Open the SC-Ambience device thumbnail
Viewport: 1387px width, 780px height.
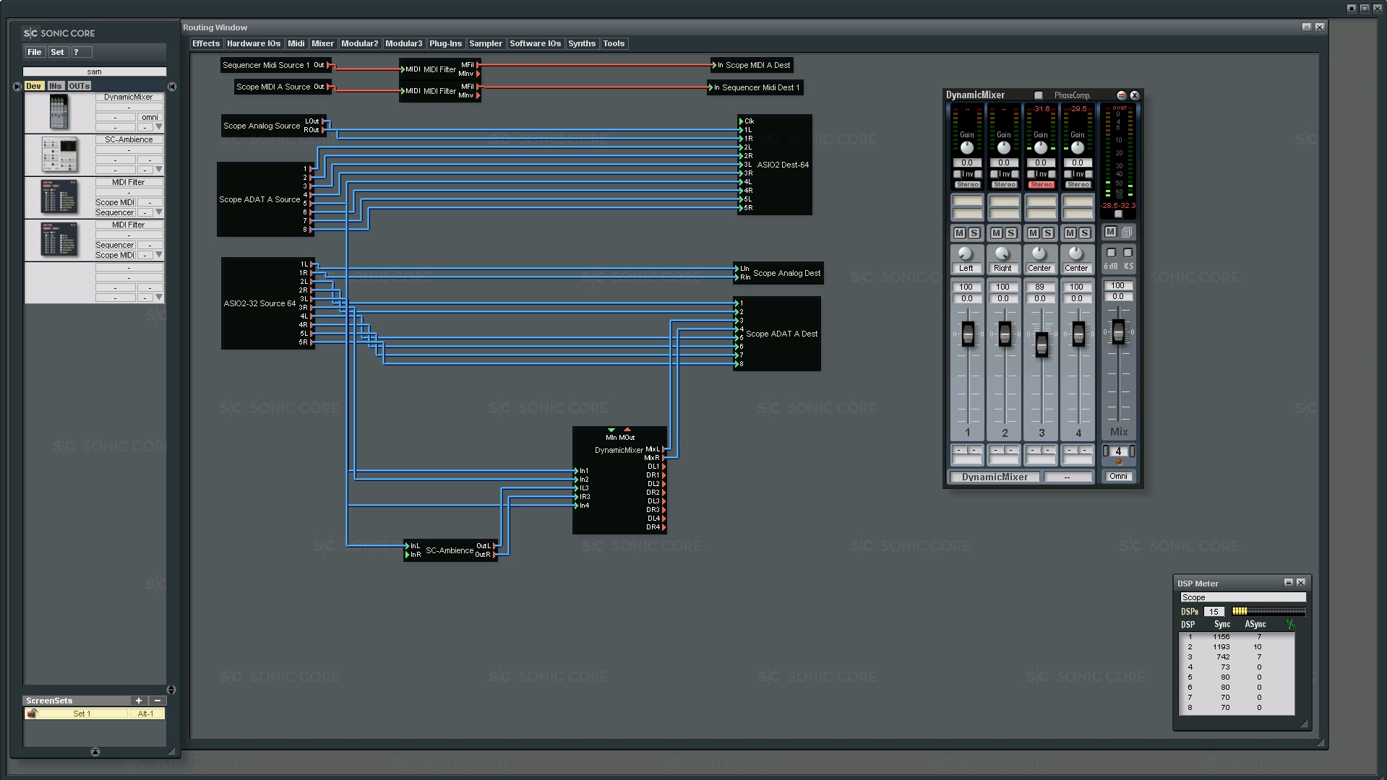click(x=59, y=155)
